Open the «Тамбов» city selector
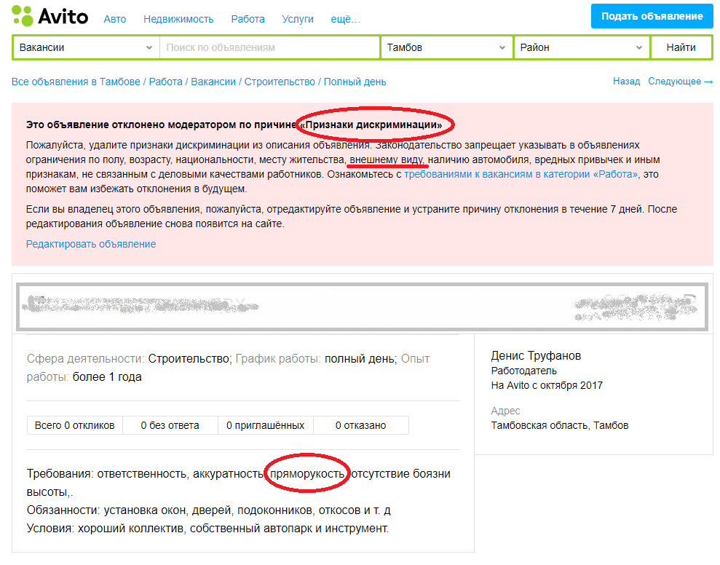Viewport: 720px width, 565px height. point(444,47)
